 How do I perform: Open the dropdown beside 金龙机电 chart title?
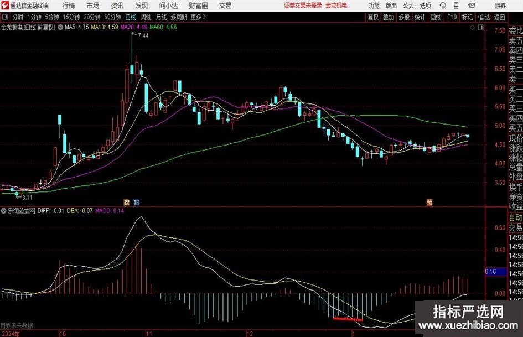click(60, 27)
